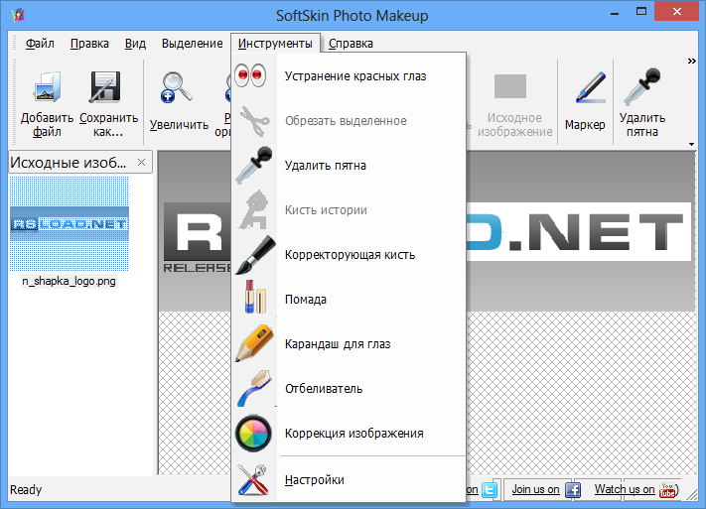Click the Сохранить как floppy disk icon
Viewport: 706px width, 509px height.
coord(105,86)
